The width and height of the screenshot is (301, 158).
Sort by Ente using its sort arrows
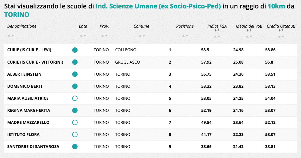pyautogui.click(x=83, y=36)
